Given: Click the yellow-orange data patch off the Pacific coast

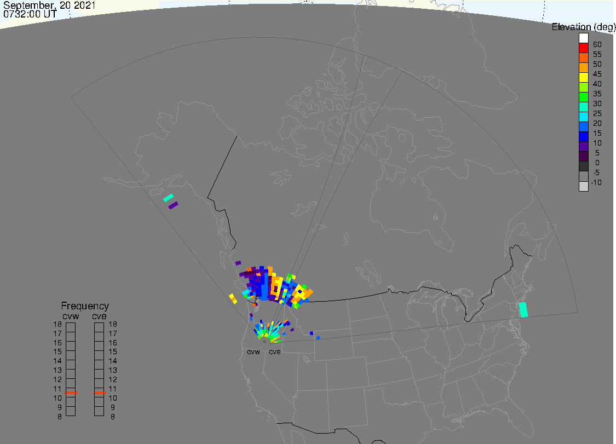Looking at the screenshot, I should (x=233, y=298).
